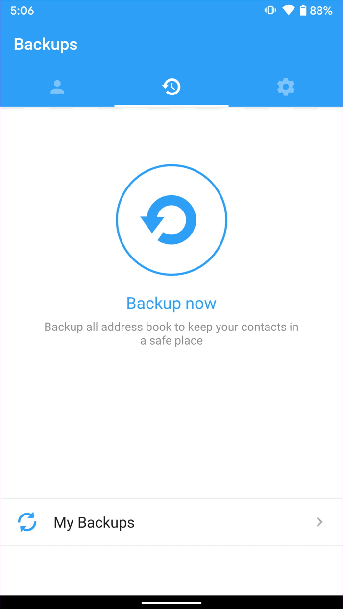The height and width of the screenshot is (609, 343).
Task: Tap the circular arrow backup icon
Action: pos(169,220)
